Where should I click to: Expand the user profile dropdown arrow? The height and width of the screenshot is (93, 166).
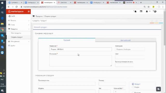click(x=150, y=11)
